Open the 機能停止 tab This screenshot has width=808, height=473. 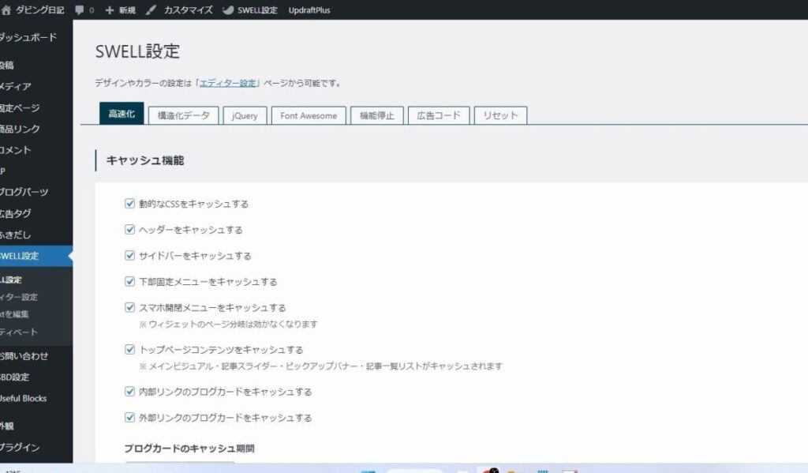coord(376,115)
